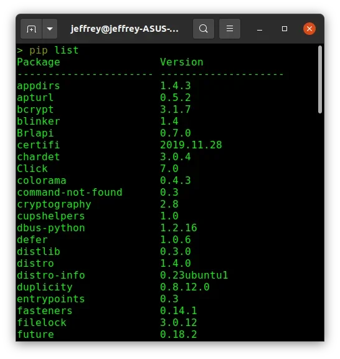Image resolution: width=340 pixels, height=359 pixels.
Task: Select the 'Brlapi' package name
Action: click(x=35, y=133)
